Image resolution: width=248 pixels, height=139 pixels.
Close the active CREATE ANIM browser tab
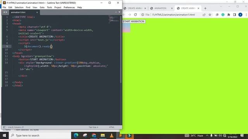pos(198,8)
